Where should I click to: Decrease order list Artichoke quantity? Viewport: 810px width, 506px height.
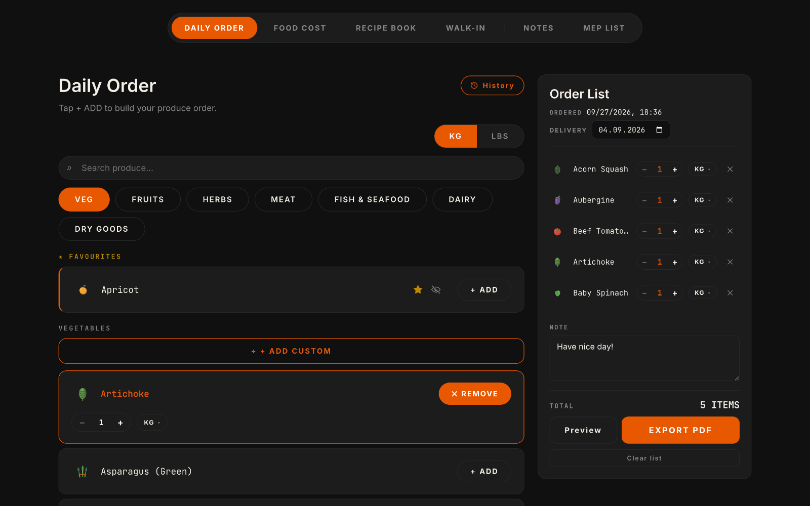point(644,262)
